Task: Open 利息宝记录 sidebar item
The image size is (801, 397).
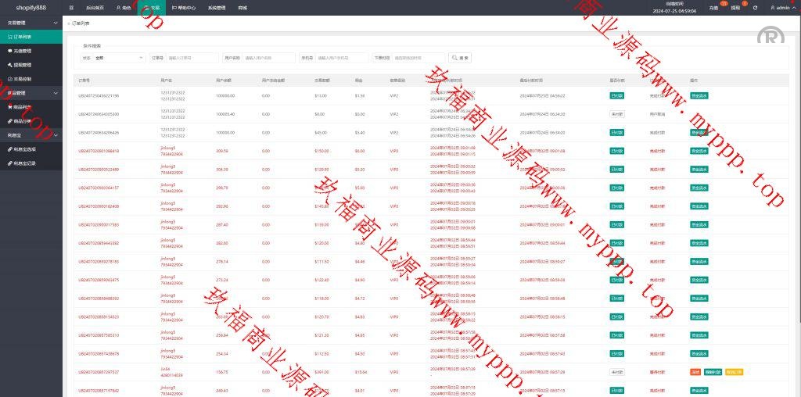Action: (23, 163)
